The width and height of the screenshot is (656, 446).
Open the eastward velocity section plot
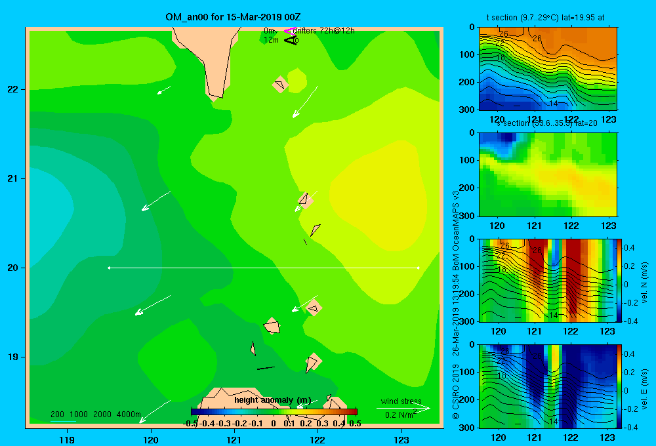pyautogui.click(x=548, y=386)
